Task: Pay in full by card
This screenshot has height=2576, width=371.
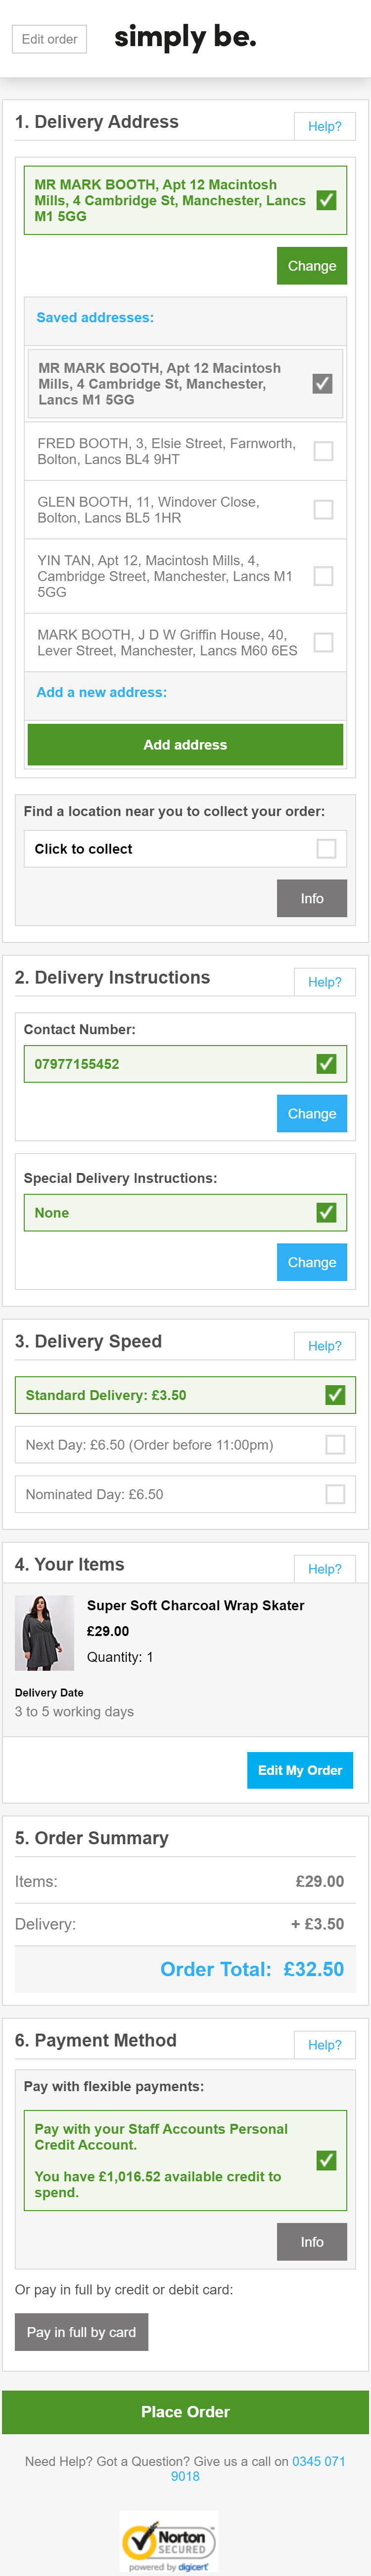Action: point(82,2332)
